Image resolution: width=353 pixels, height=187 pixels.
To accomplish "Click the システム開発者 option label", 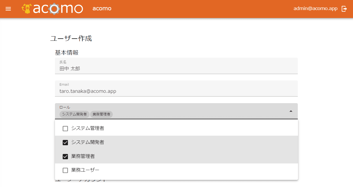I will 88,143.
